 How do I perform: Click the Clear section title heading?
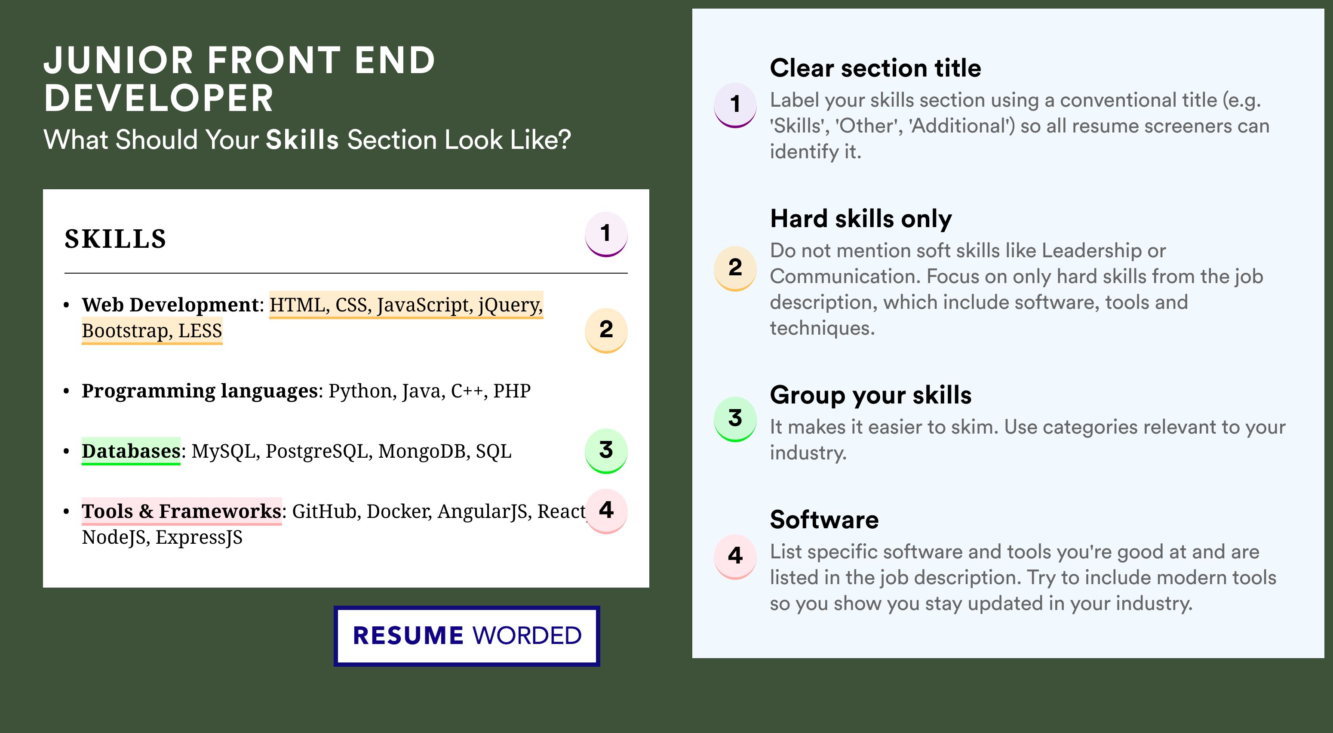875,68
